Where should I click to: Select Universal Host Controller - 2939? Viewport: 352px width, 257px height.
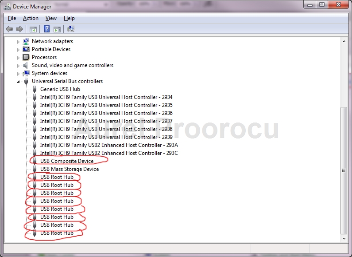tap(106, 137)
